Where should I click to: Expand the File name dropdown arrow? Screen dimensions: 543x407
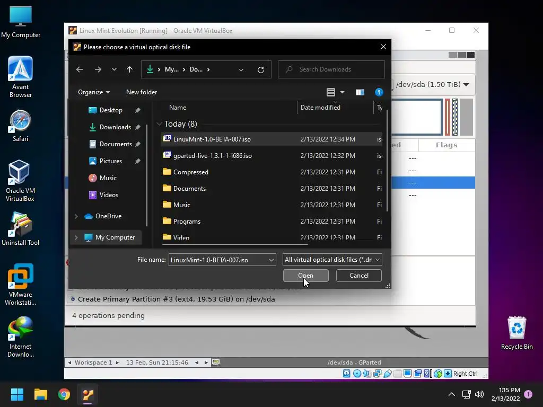point(271,260)
